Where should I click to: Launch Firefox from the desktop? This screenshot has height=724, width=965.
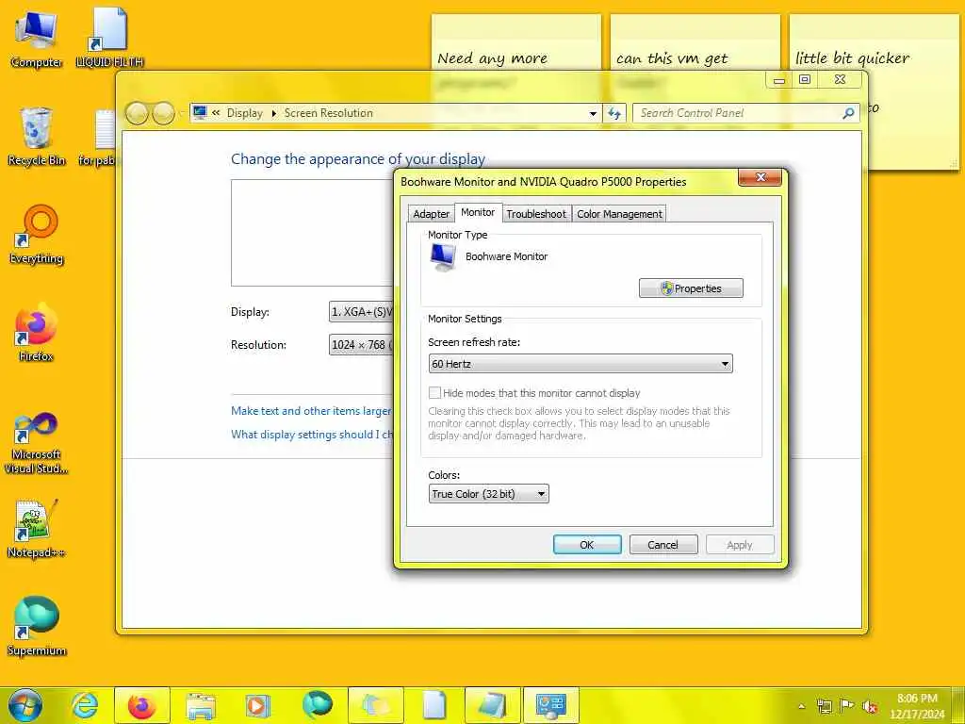tap(36, 333)
